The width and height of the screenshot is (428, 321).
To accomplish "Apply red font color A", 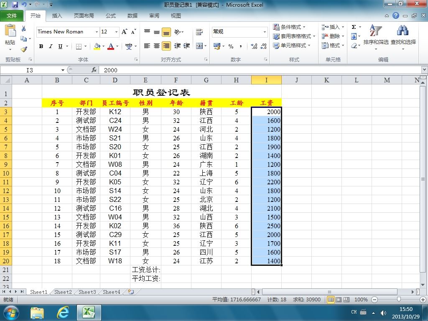I will point(111,46).
